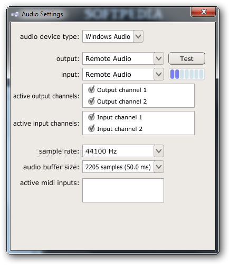The height and width of the screenshot is (265, 230).
Task: Expand the audio buffer size dropdown arrow
Action: (x=159, y=167)
